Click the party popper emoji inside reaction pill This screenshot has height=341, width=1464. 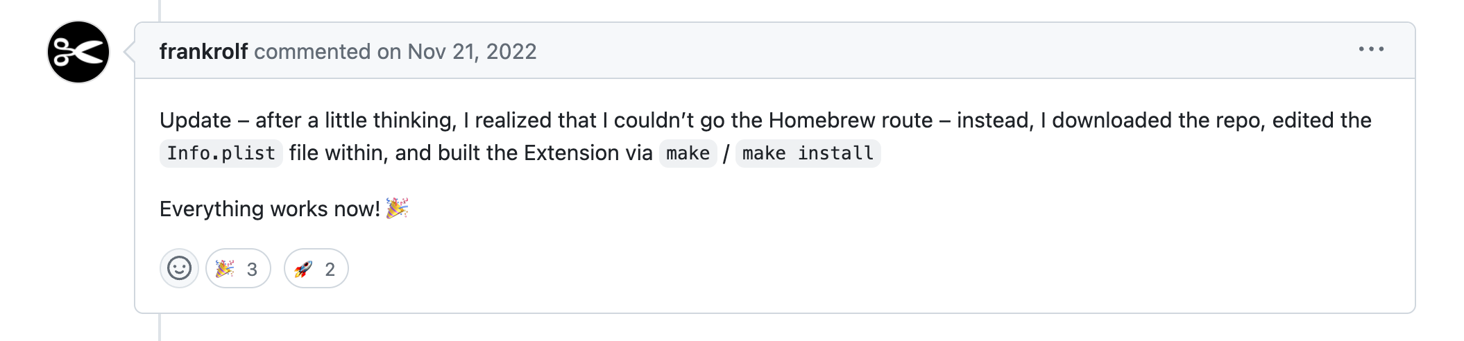click(x=225, y=268)
